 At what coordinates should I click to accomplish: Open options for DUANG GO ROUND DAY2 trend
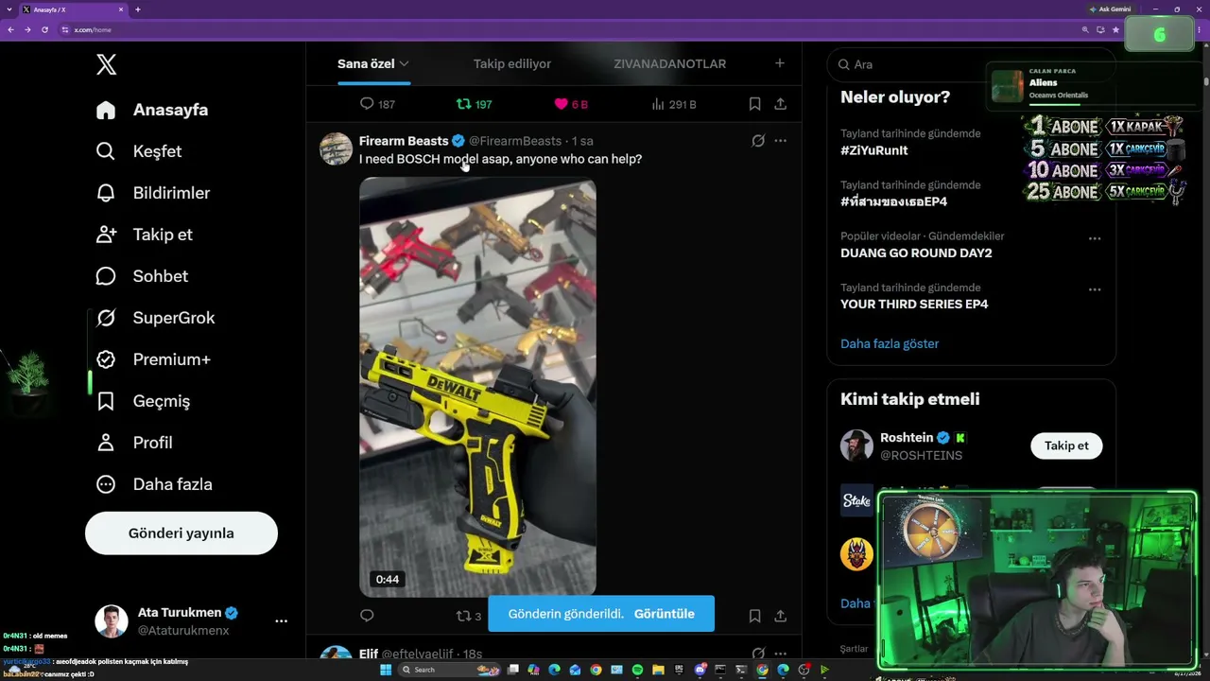tap(1095, 238)
